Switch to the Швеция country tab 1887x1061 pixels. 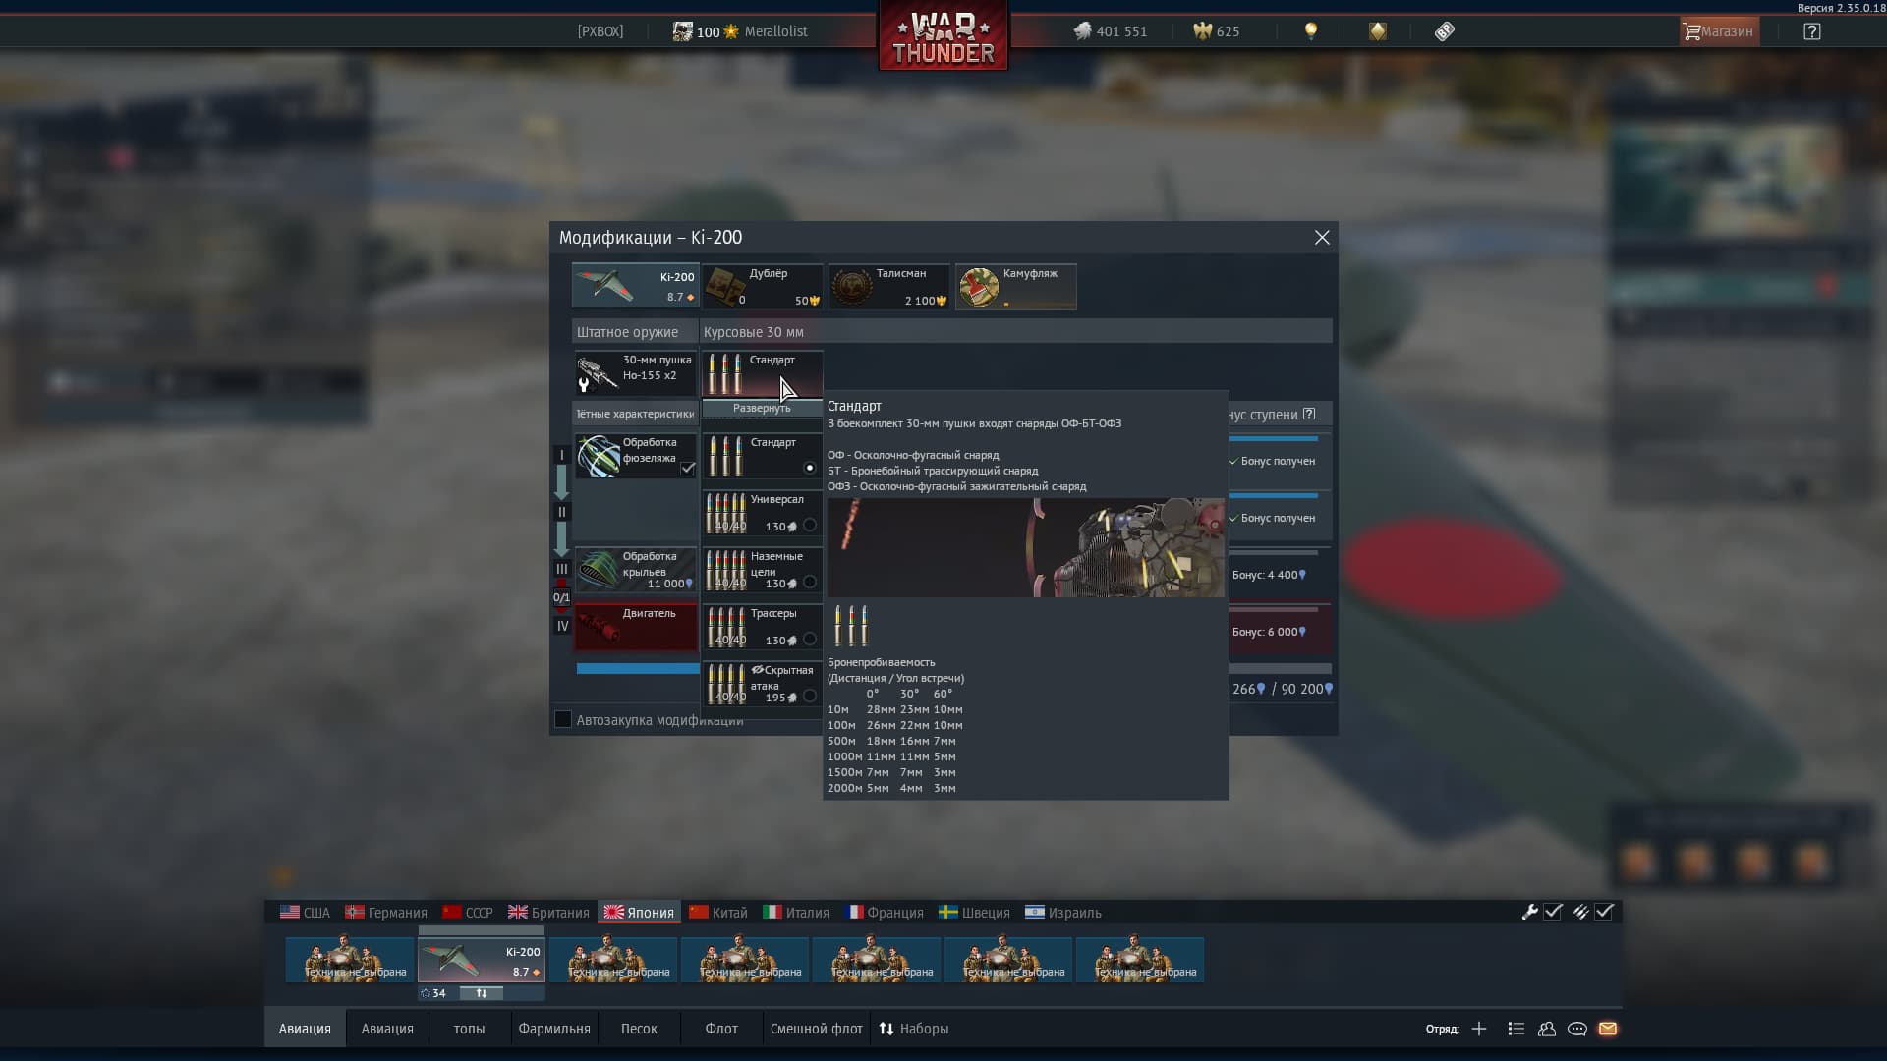point(974,913)
